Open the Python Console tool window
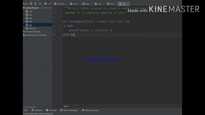Screen dimensions: 205x115 pos(90,110)
